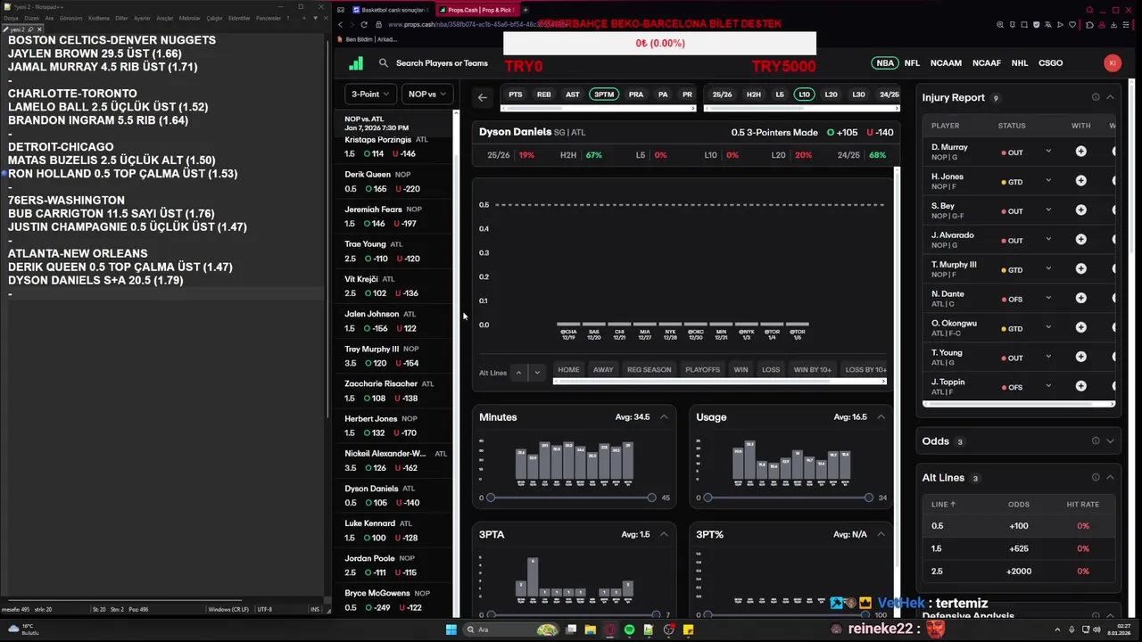Add N. Dante to the With filter

tap(1080, 299)
